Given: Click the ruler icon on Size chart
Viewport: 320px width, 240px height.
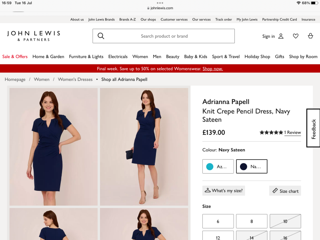Looking at the screenshot, I should (276, 191).
